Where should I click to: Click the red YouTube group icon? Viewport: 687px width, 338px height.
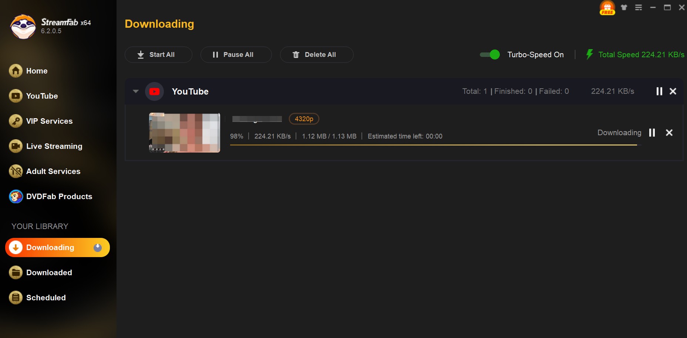pos(154,91)
